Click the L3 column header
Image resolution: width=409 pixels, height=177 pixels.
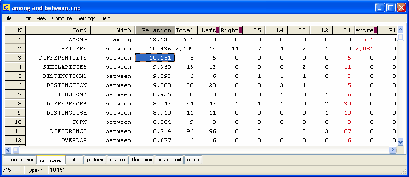[x=299, y=30]
